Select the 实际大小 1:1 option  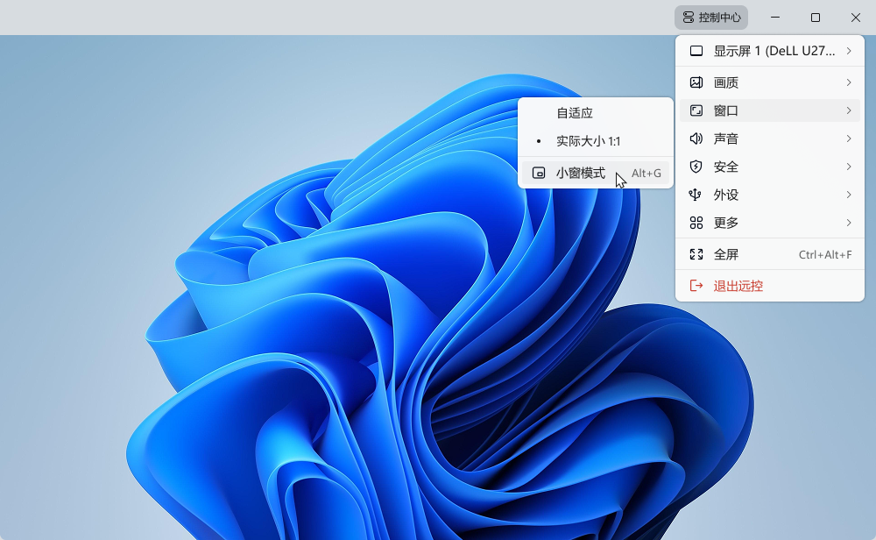(596, 141)
